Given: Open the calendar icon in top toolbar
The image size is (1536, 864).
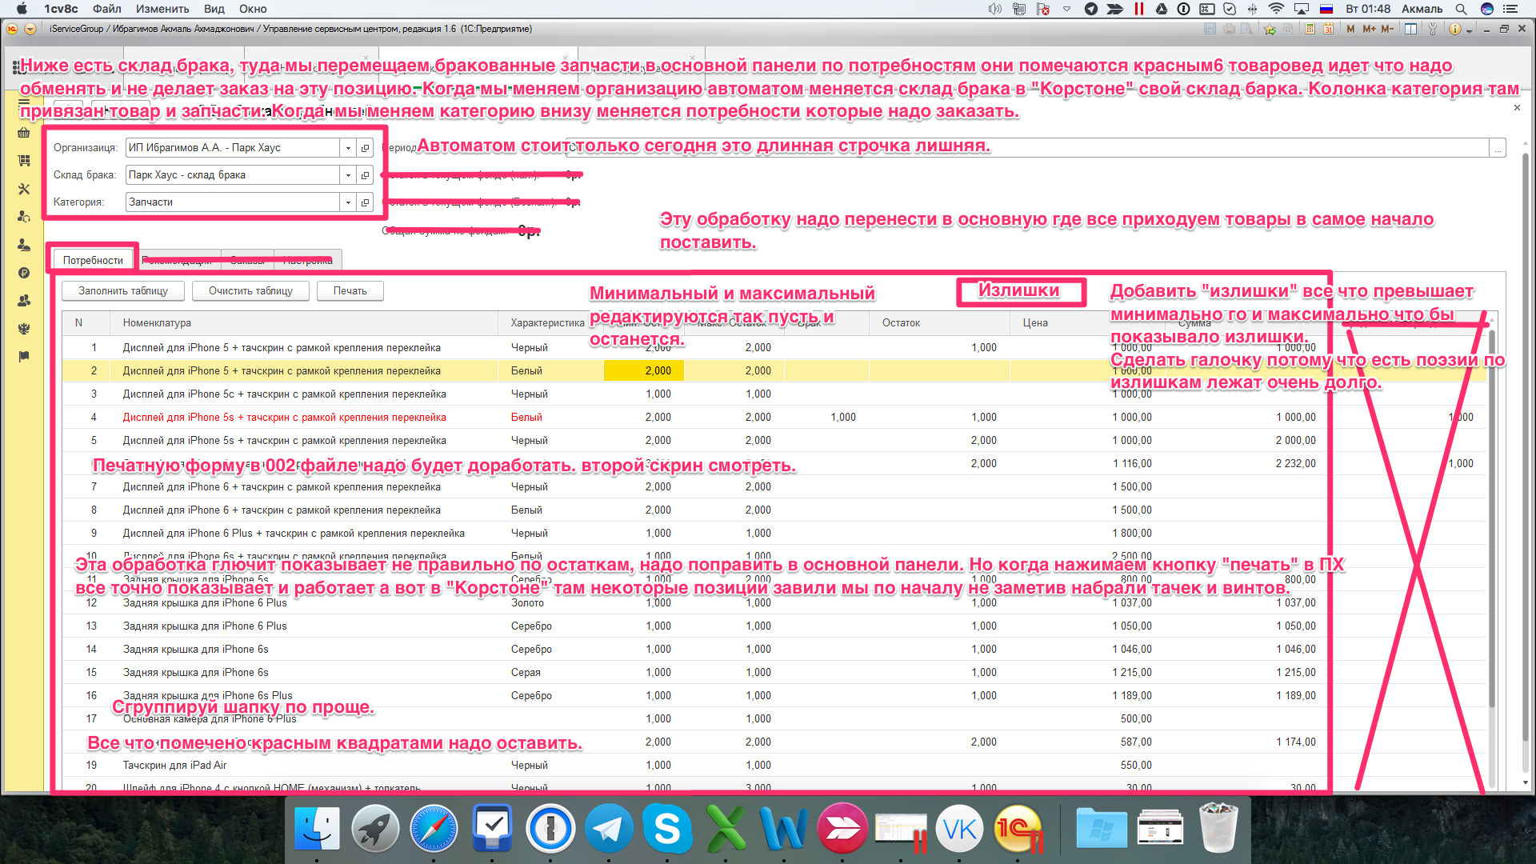Looking at the screenshot, I should point(1328,29).
